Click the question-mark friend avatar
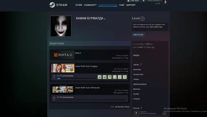The image size is (207, 117). [x=136, y=113]
